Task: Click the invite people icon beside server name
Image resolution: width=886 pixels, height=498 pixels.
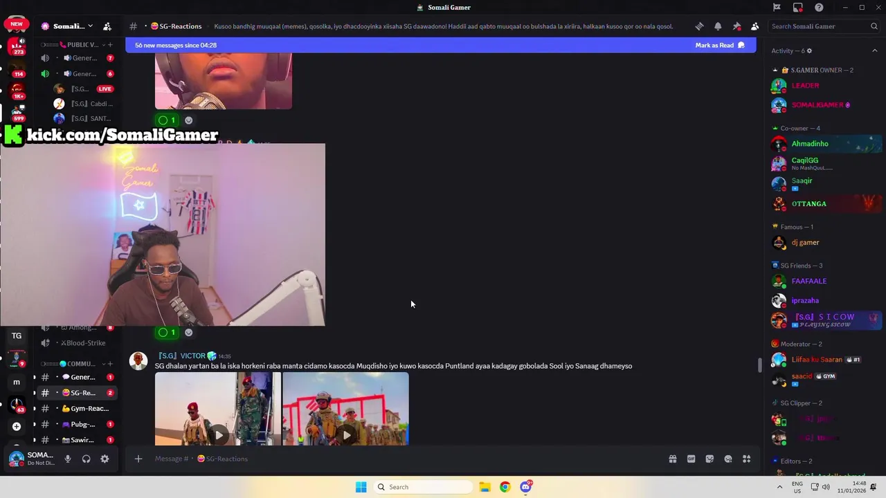Action: coord(107,26)
